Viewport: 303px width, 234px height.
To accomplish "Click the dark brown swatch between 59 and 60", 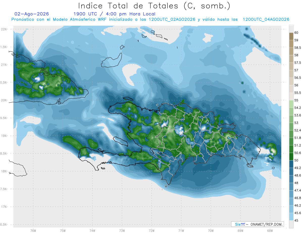I will (291, 36).
